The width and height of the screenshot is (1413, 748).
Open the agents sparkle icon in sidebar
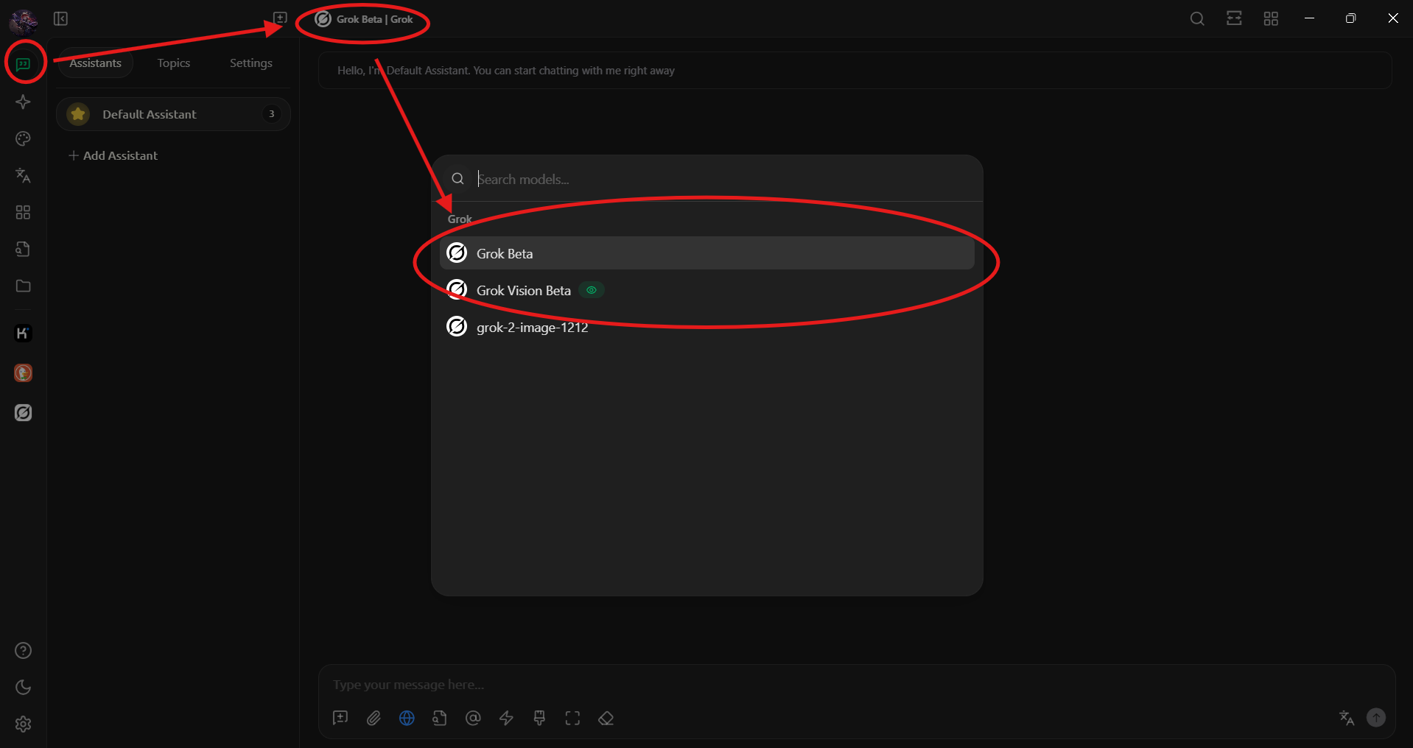point(24,102)
